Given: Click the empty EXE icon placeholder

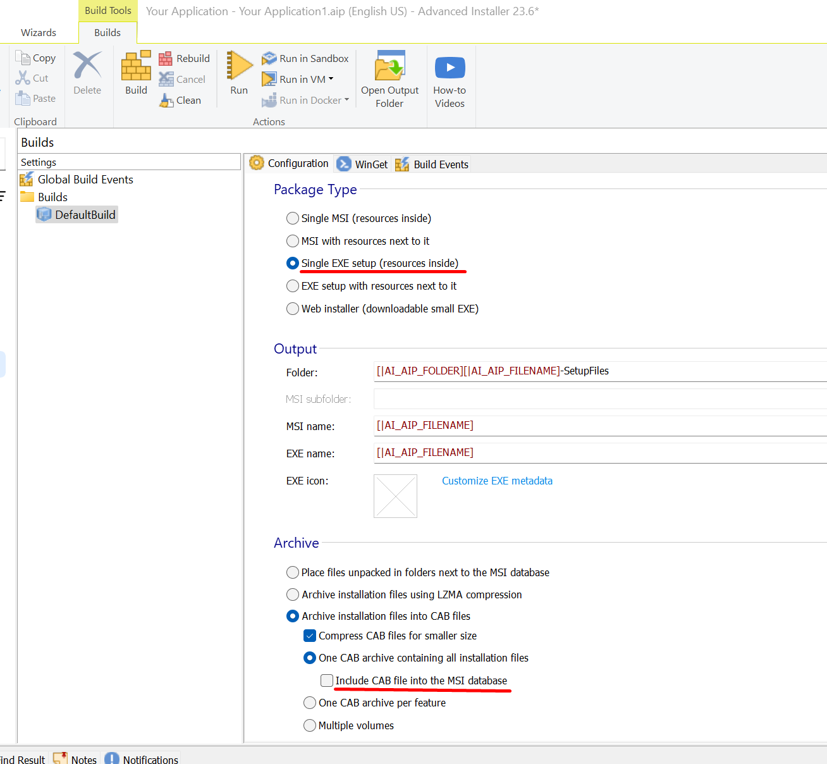Looking at the screenshot, I should coord(395,496).
